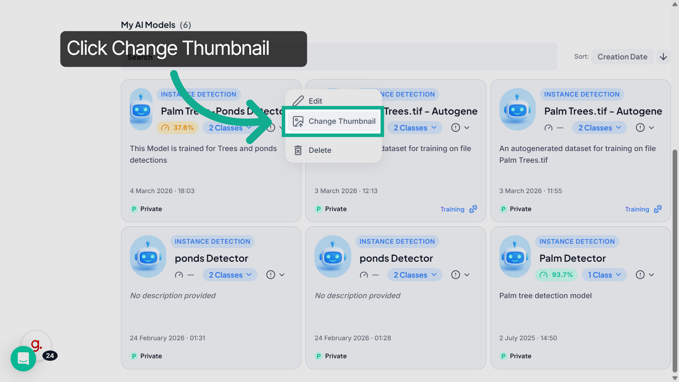The height and width of the screenshot is (382, 679).
Task: Open the chat support widget
Action: (x=23, y=359)
